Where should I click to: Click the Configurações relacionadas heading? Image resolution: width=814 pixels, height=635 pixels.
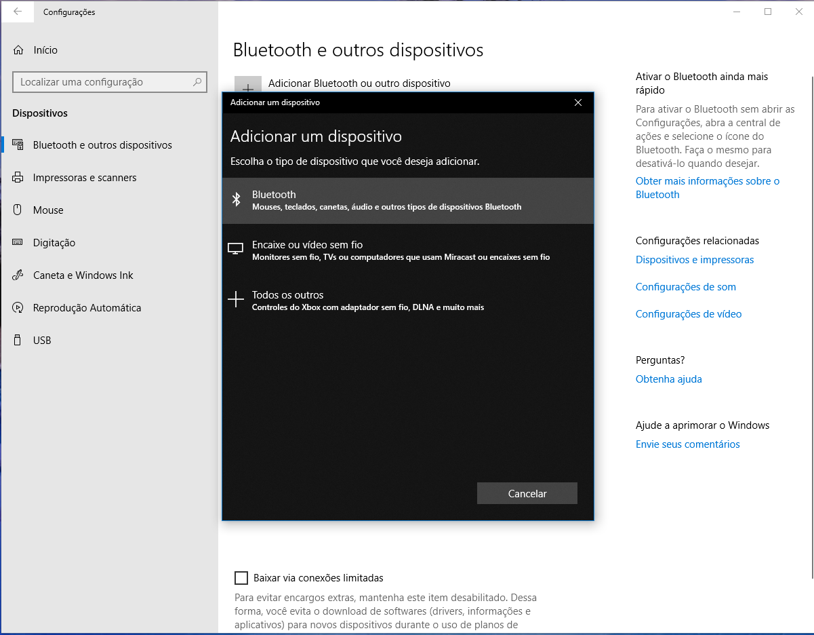pos(697,241)
